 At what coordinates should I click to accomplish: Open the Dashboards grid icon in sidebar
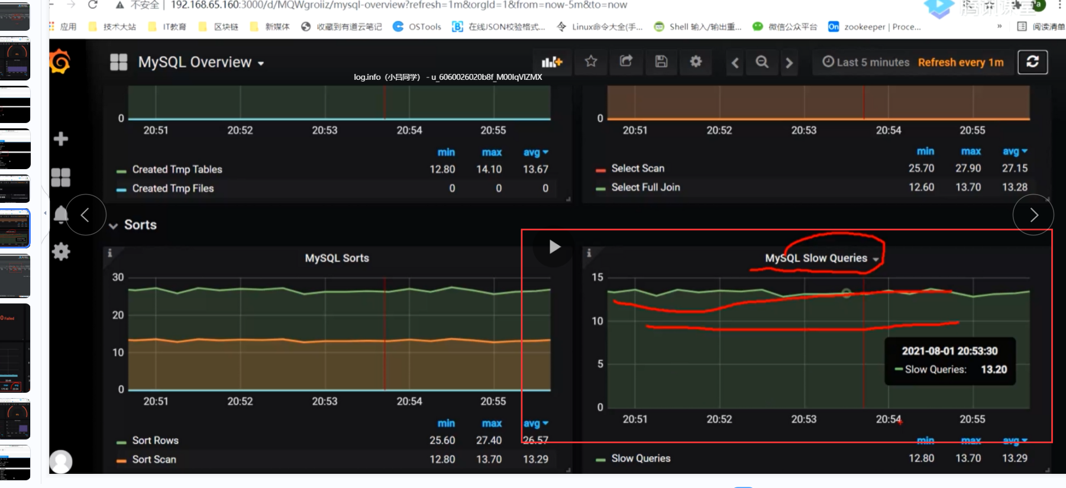click(x=60, y=177)
